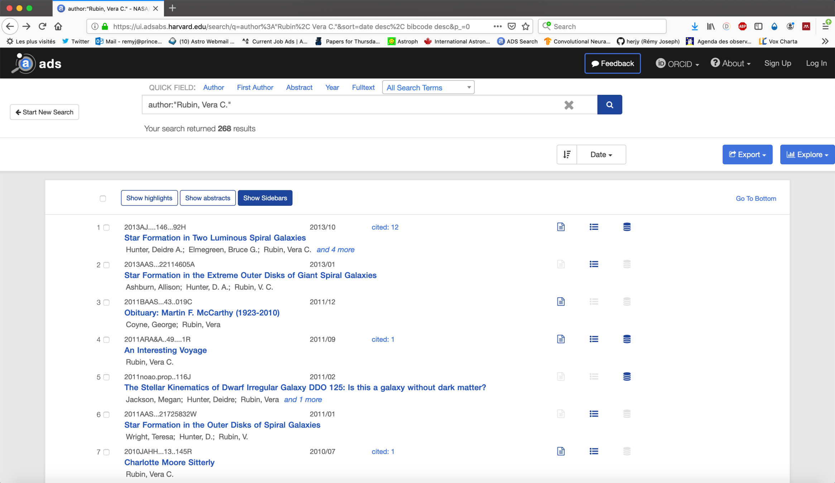Toggle sort direction icon beside Date
The image size is (835, 483).
567,155
